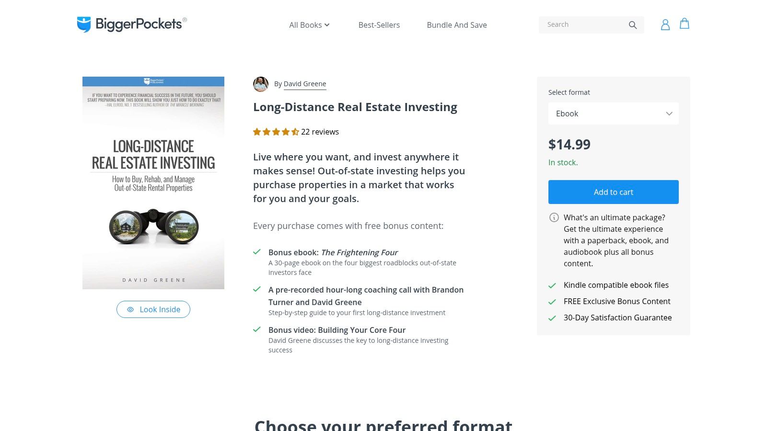Click the author avatar photo
Viewport: 767px width, 431px height.
pyautogui.click(x=261, y=84)
